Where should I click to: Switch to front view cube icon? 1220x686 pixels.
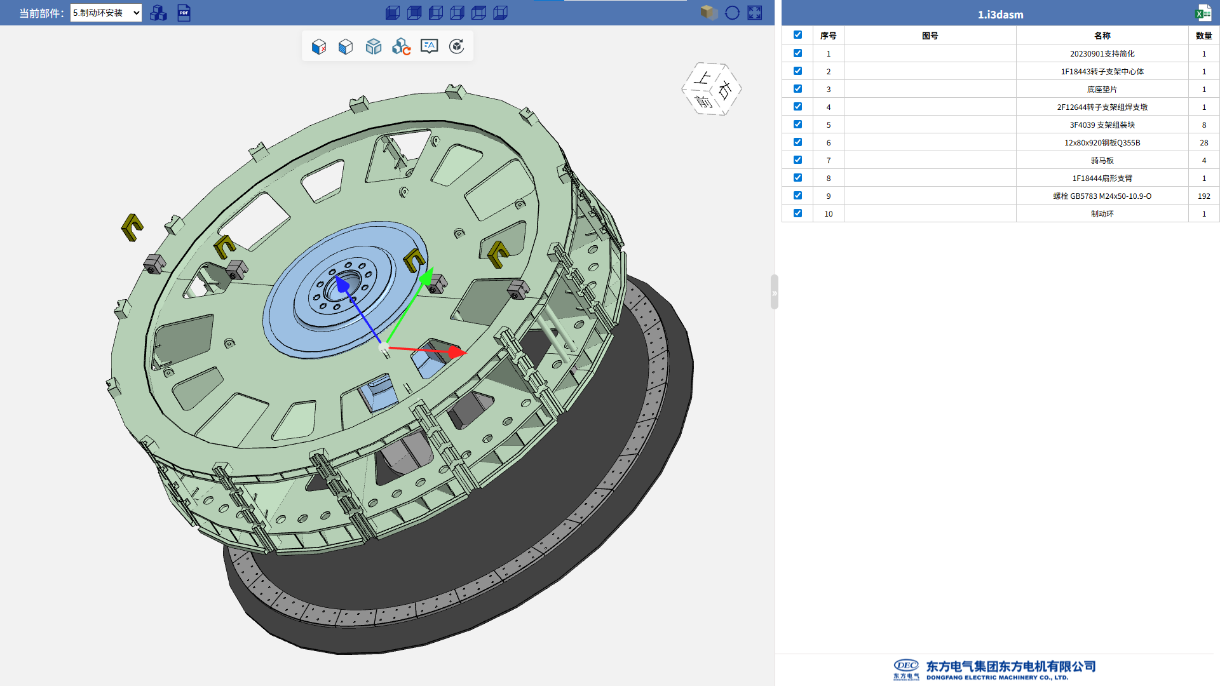click(393, 13)
